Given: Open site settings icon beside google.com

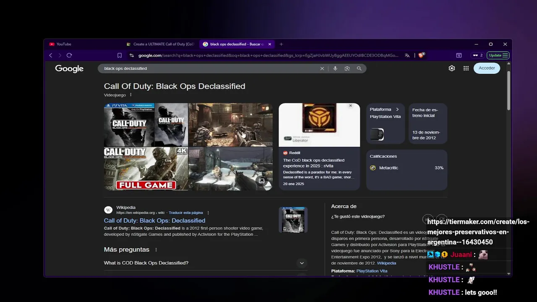Looking at the screenshot, I should pyautogui.click(x=132, y=55).
